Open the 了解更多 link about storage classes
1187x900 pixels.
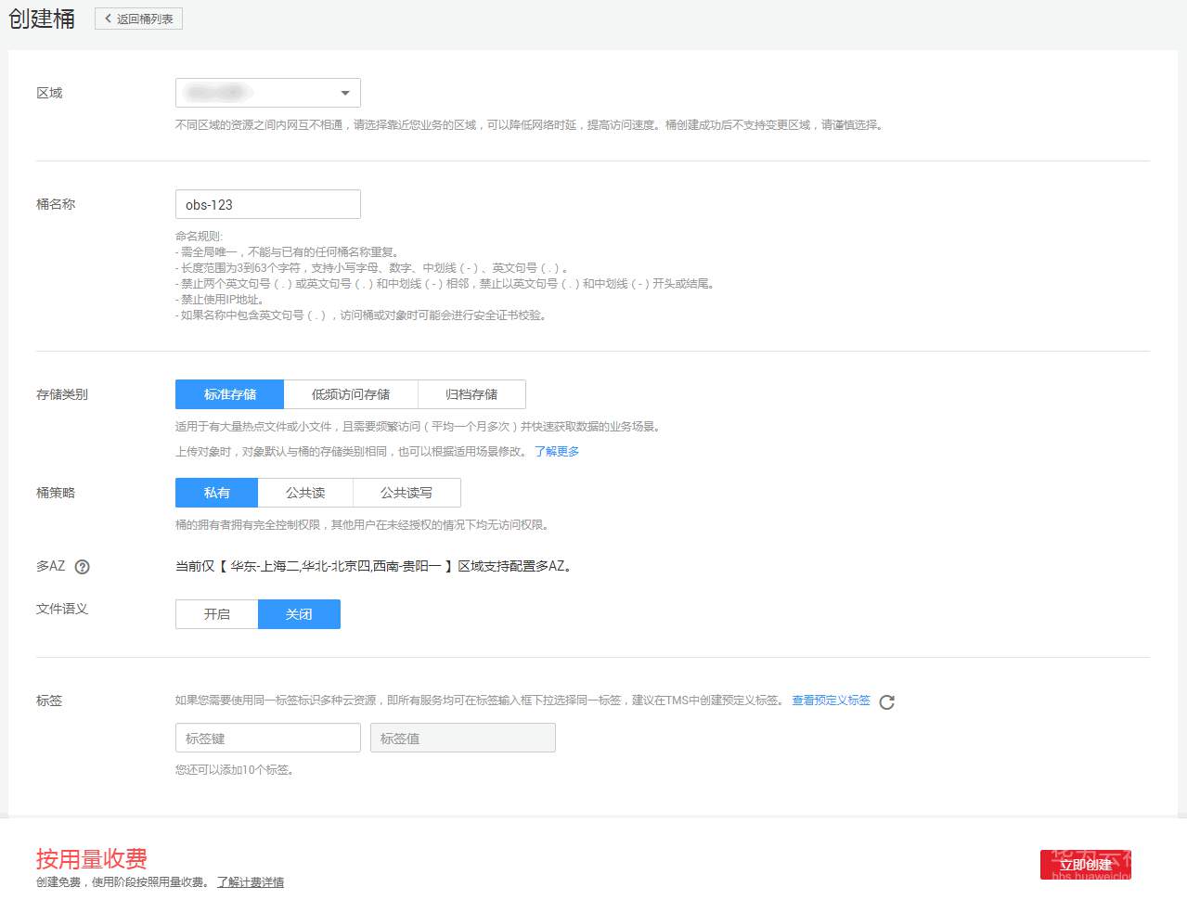pos(557,452)
